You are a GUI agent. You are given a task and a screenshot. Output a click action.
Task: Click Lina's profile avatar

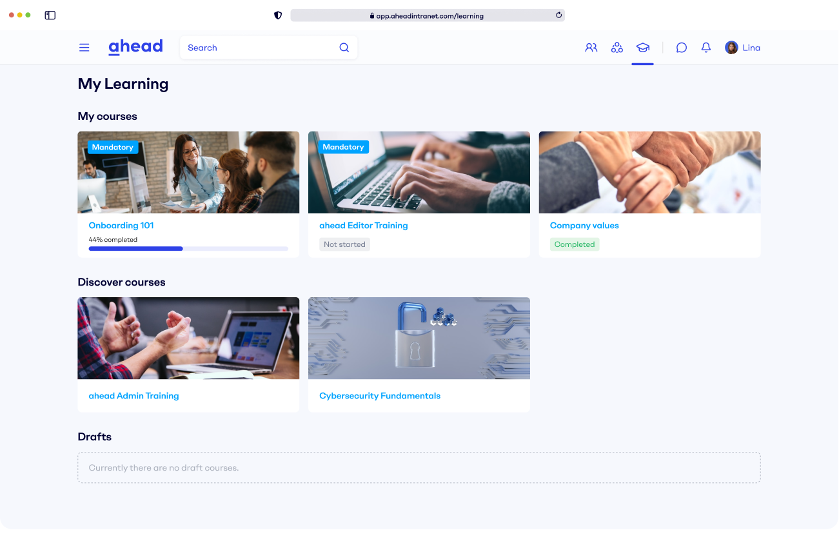pos(731,47)
